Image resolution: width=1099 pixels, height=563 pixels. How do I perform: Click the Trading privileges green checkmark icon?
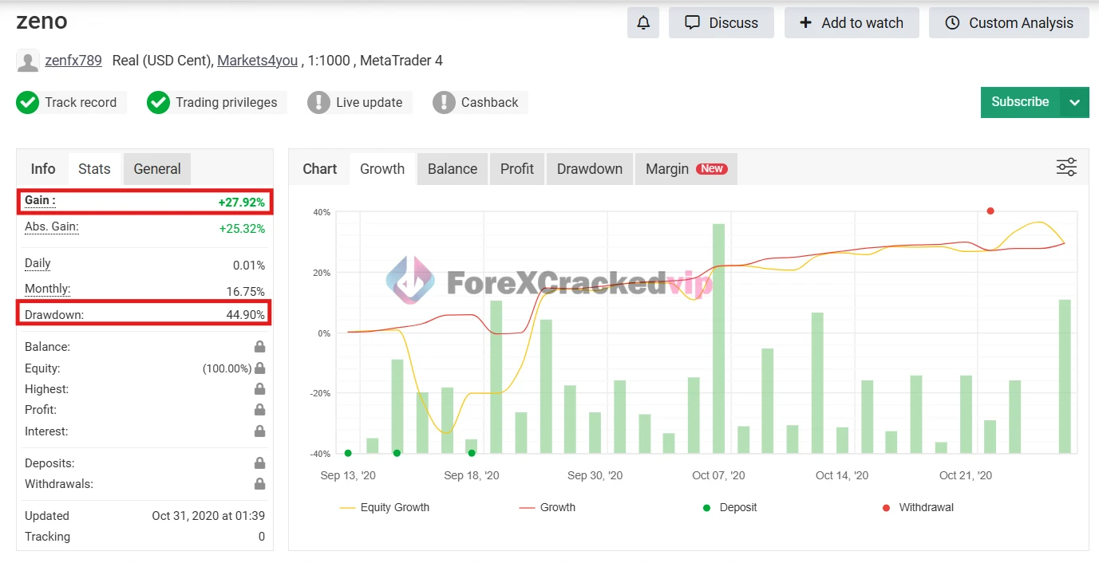pyautogui.click(x=158, y=102)
